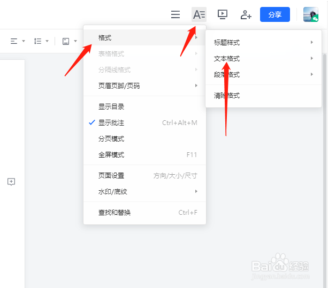Expand the line spacing dropdown arrow

point(47,41)
